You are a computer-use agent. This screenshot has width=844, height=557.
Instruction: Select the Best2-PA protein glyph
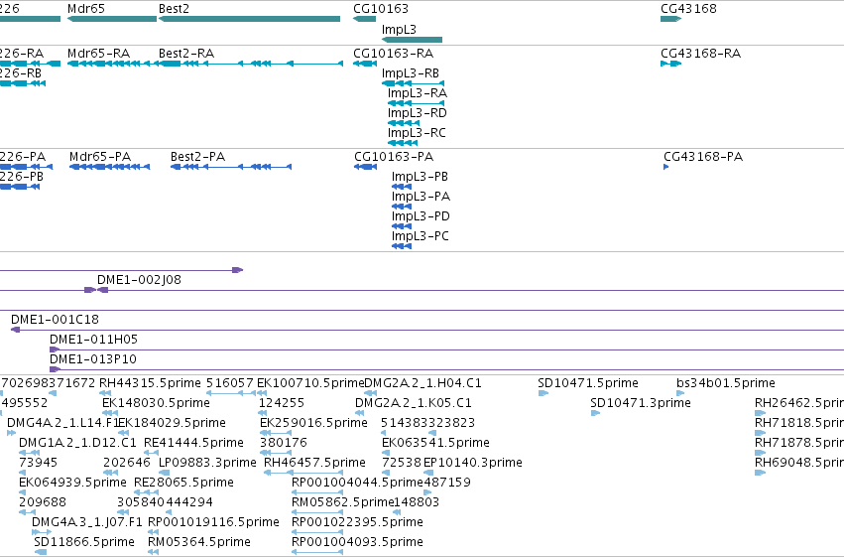click(231, 167)
